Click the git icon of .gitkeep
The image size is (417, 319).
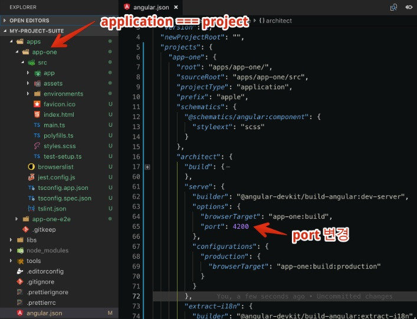pos(25,229)
